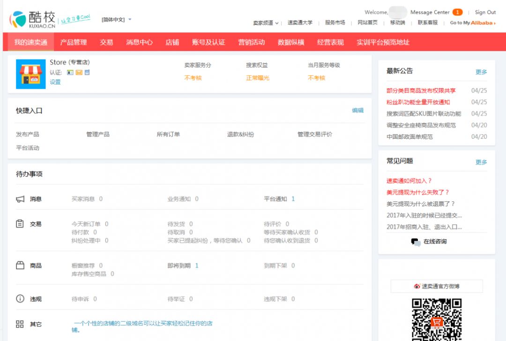Open announcement 粉丝趴功能全量开放通知
506x341 pixels.
click(418, 102)
